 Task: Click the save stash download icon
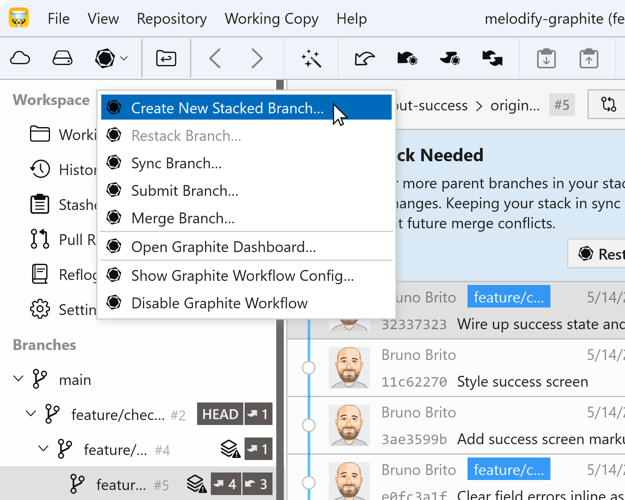tap(546, 58)
